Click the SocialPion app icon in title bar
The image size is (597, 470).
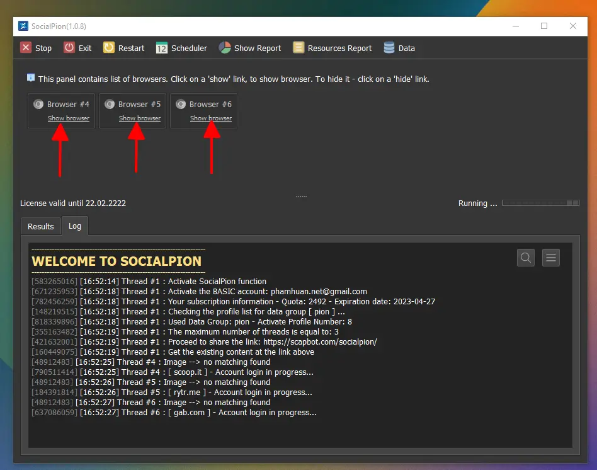(x=23, y=26)
